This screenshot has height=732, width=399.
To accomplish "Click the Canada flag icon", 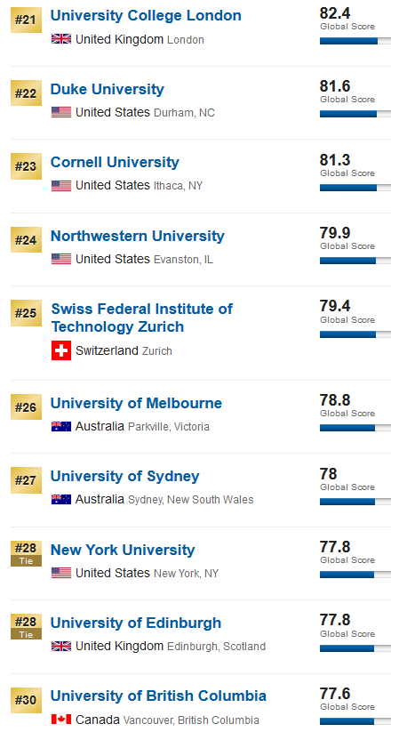I will 61,720.
